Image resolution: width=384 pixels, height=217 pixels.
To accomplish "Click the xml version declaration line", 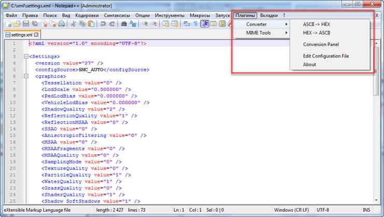I will [88, 44].
